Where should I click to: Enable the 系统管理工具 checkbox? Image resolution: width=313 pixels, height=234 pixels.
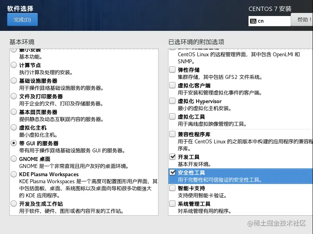pos(172,204)
